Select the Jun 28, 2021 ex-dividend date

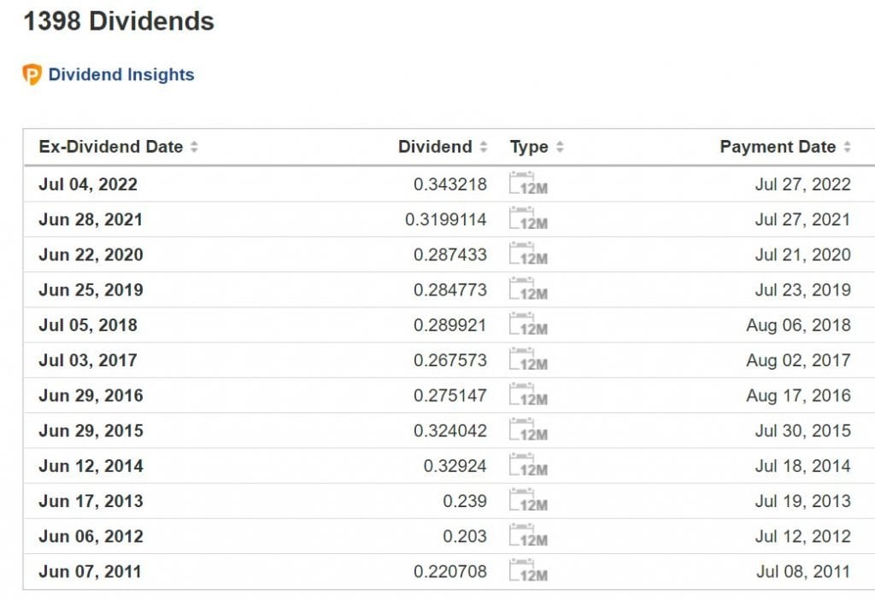coord(91,219)
